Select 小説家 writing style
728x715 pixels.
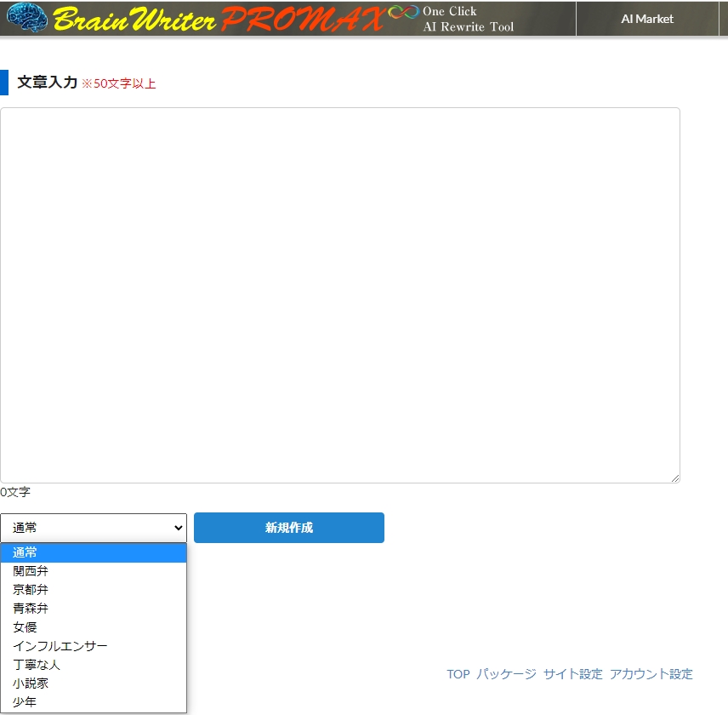[31, 684]
